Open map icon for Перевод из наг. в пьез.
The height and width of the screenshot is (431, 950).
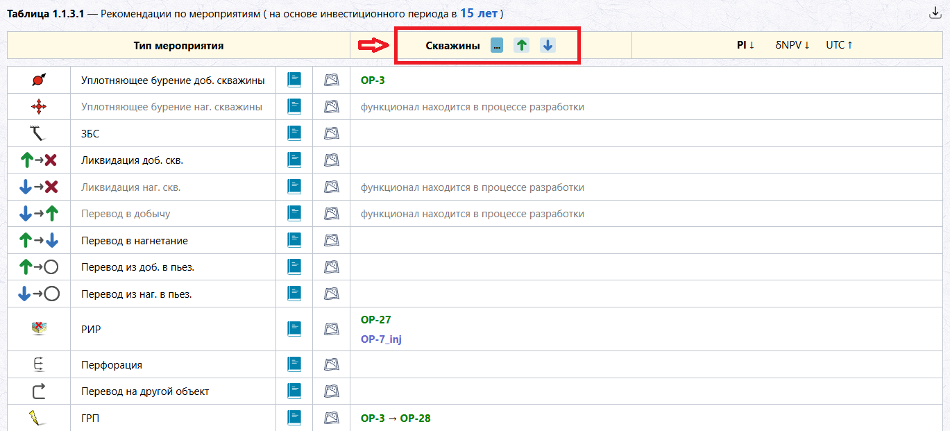pos(332,294)
